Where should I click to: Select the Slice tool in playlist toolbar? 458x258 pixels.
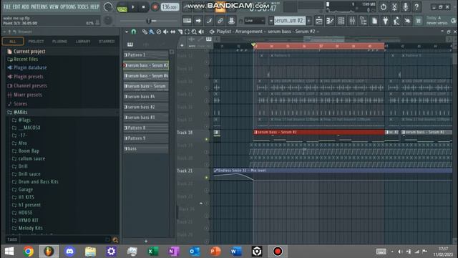180,32
